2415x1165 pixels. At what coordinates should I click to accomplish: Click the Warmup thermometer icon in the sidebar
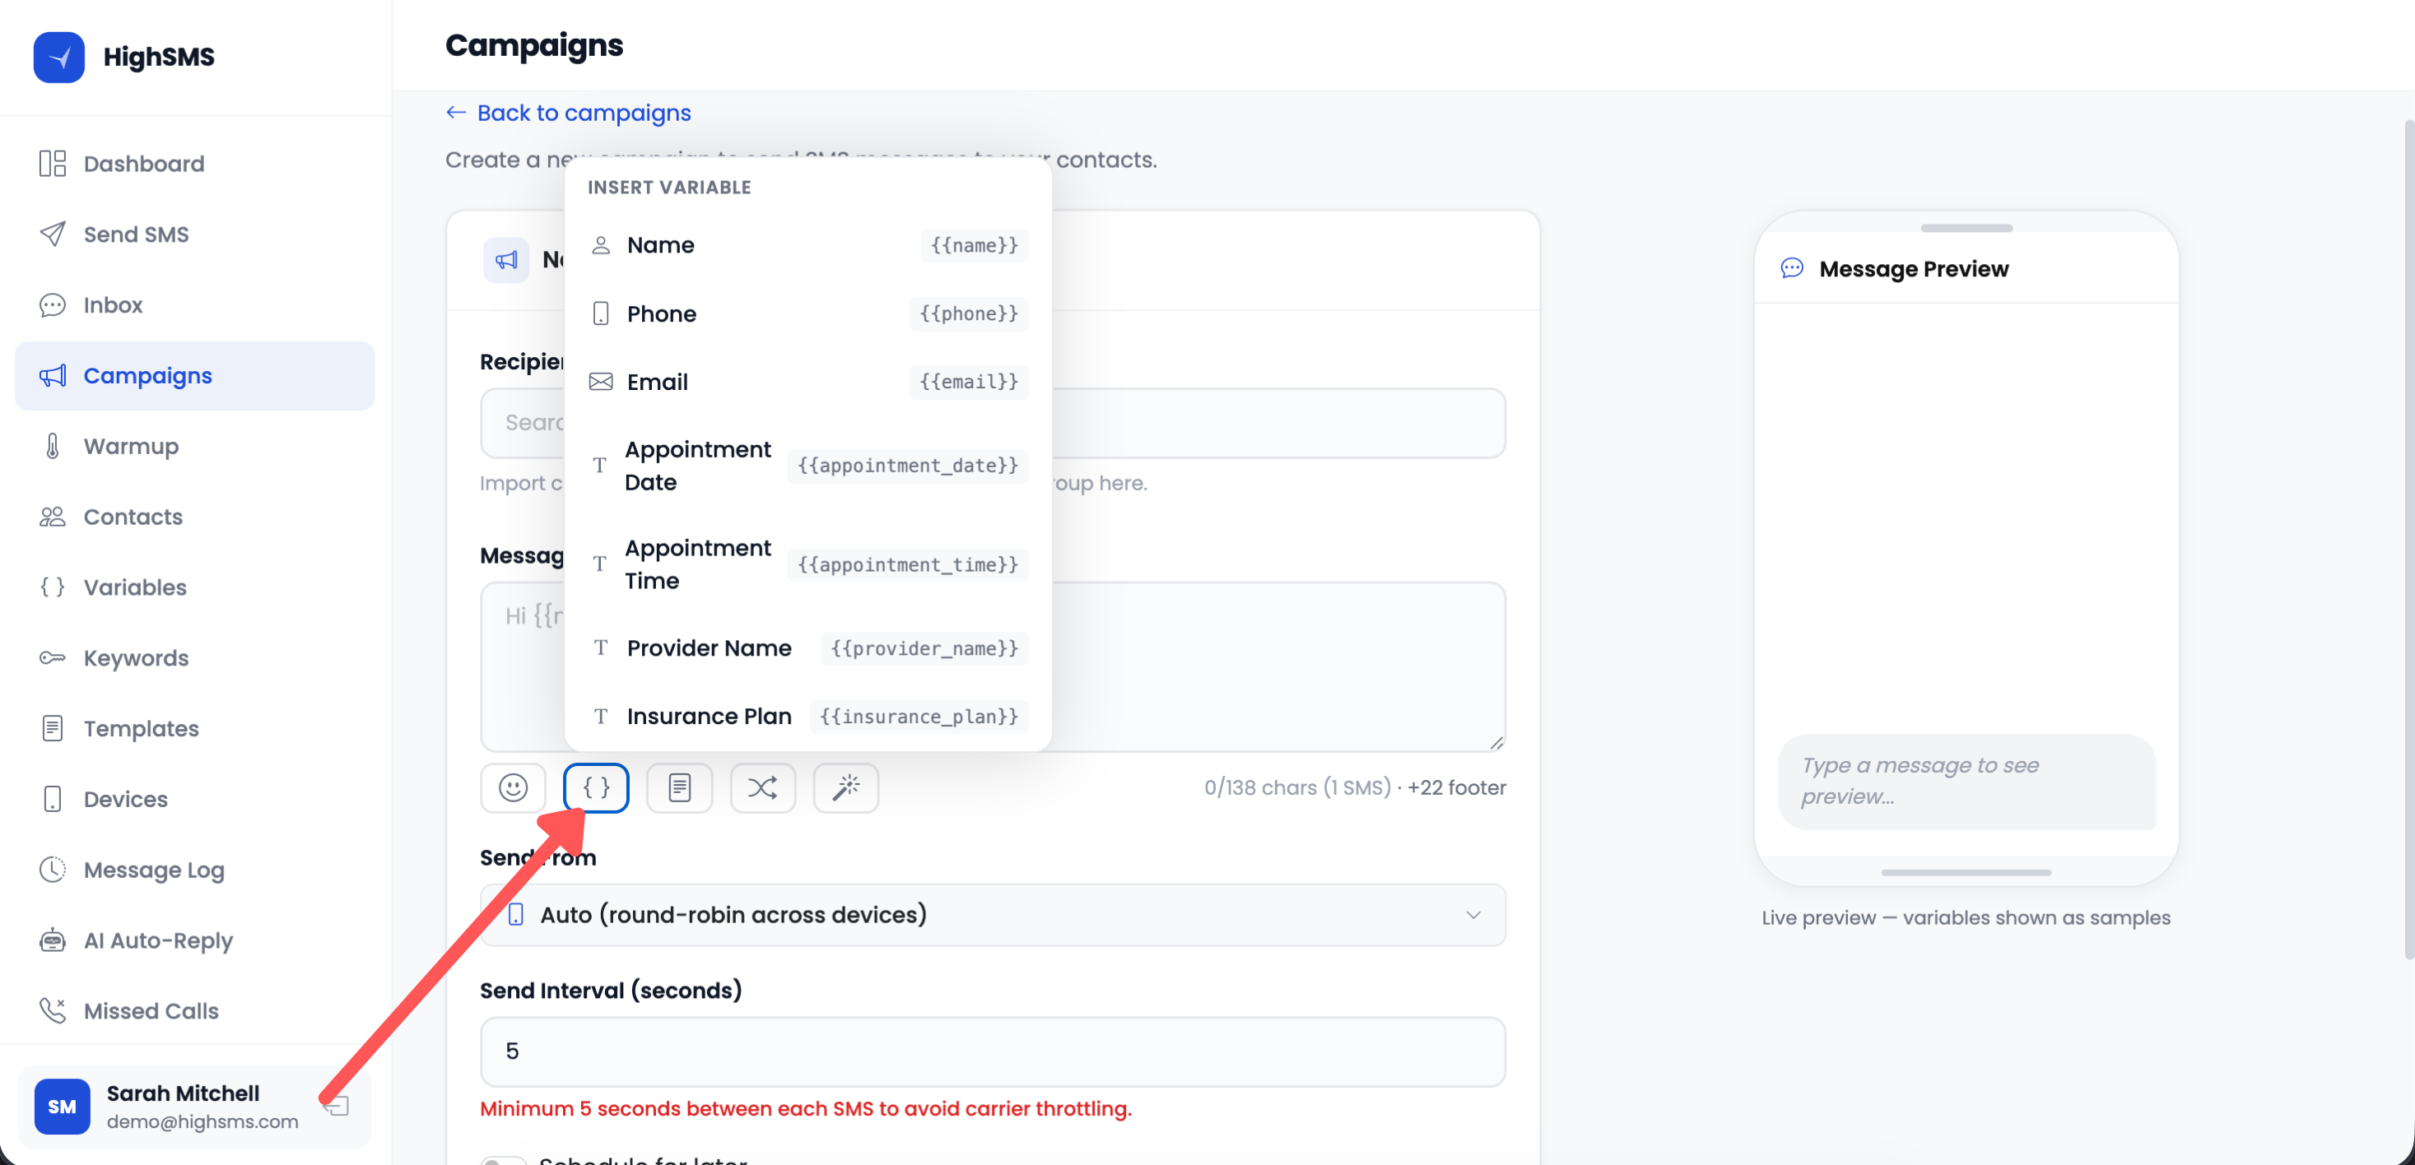[54, 446]
